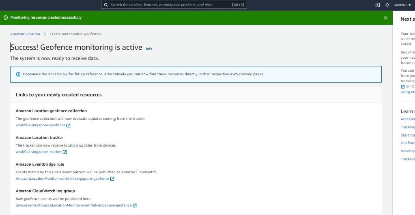415x215 pixels.
Task: Dismiss the green success banner
Action: (x=385, y=18)
